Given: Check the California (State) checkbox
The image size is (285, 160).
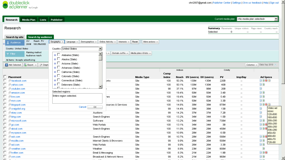Looking at the screenshot, I should (59, 72).
